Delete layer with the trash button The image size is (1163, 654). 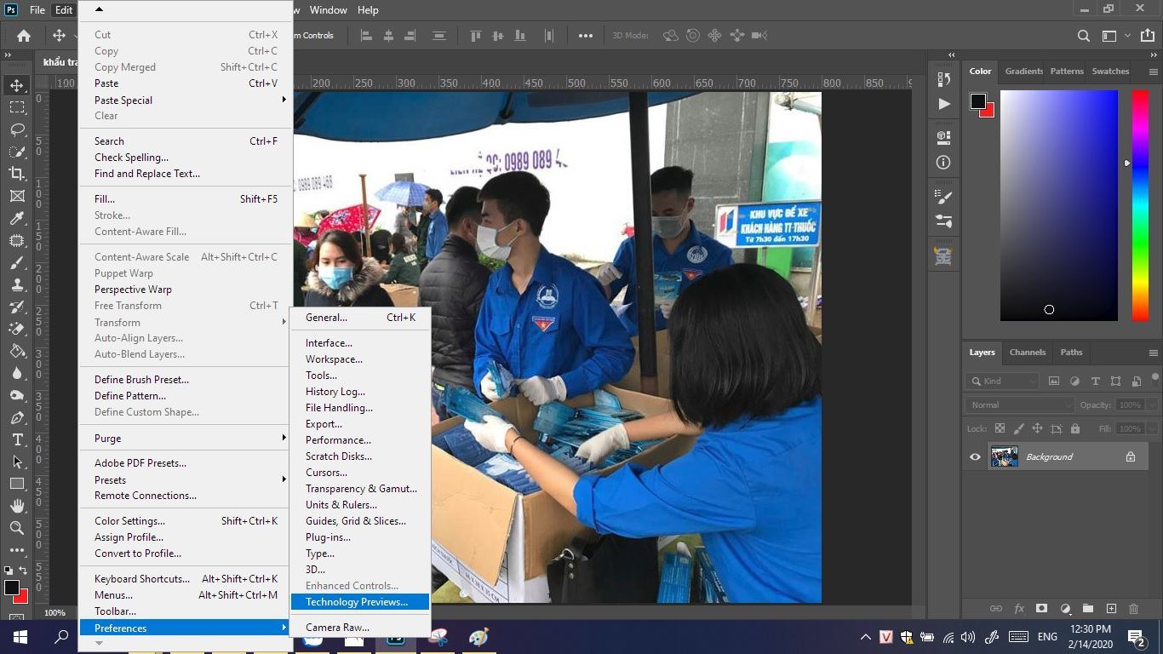pos(1133,609)
